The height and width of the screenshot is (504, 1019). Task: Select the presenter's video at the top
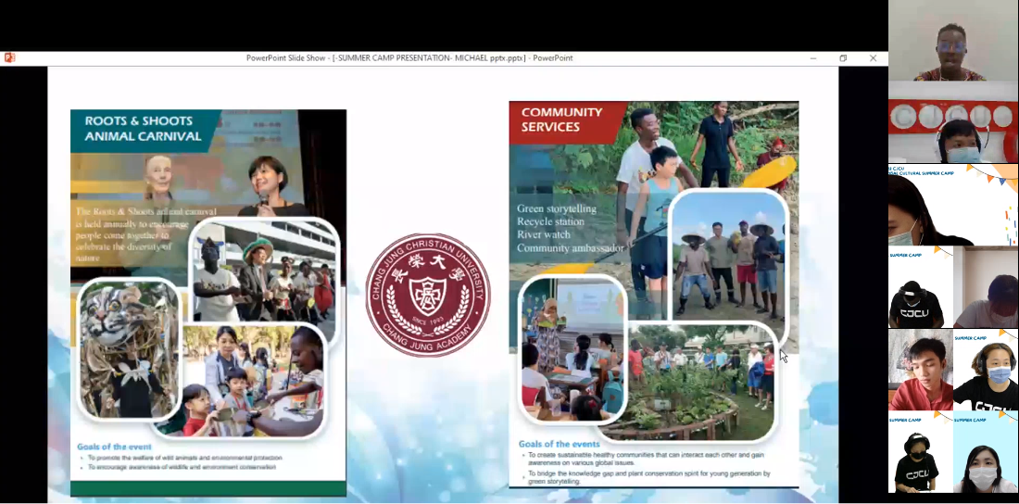(953, 40)
